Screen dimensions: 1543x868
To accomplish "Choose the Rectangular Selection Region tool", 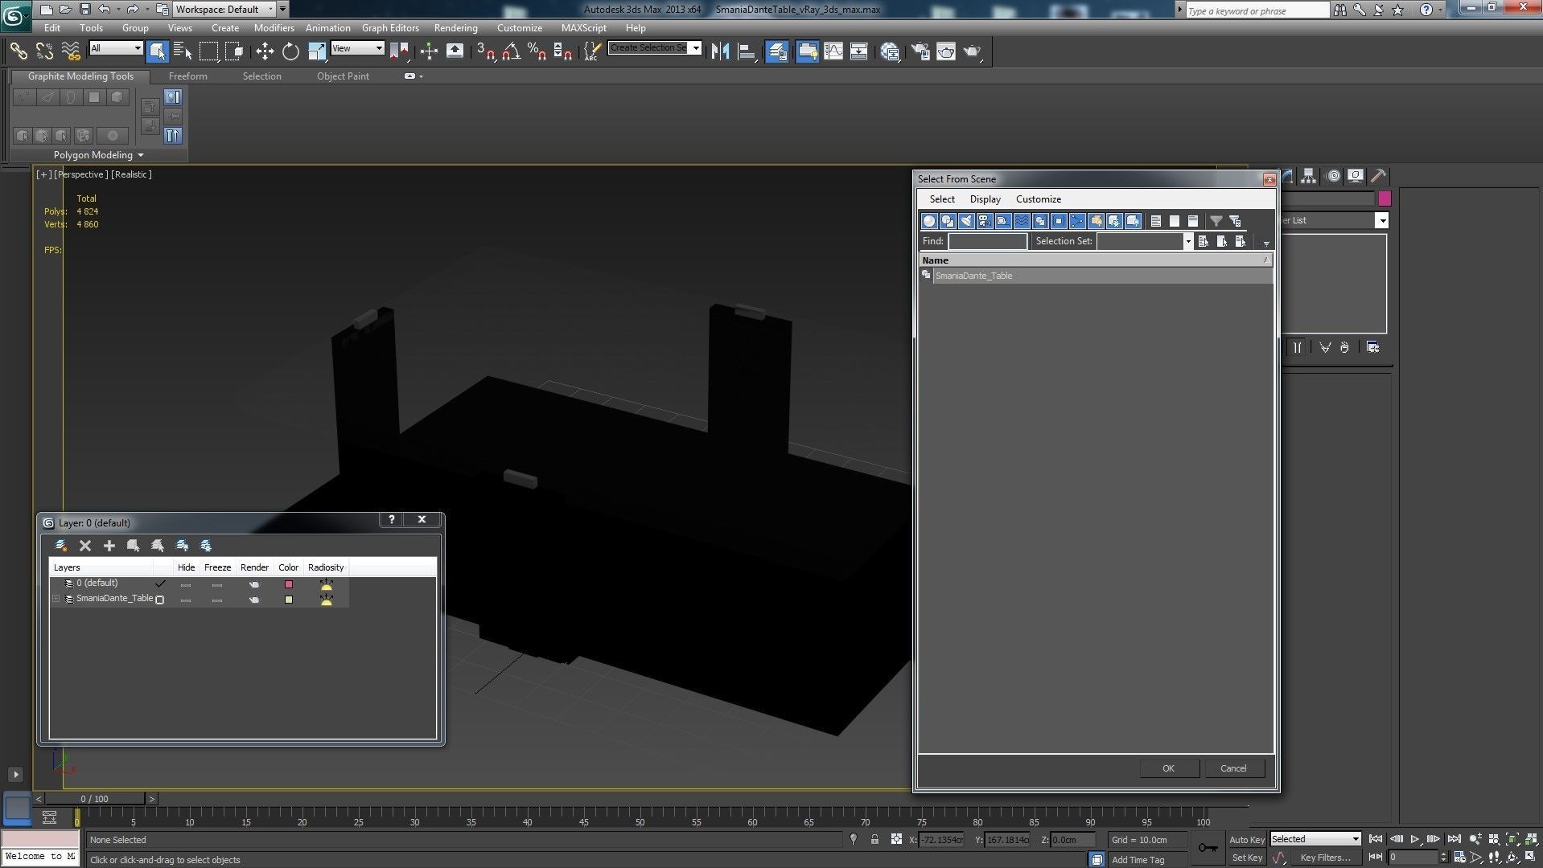I will [x=208, y=51].
